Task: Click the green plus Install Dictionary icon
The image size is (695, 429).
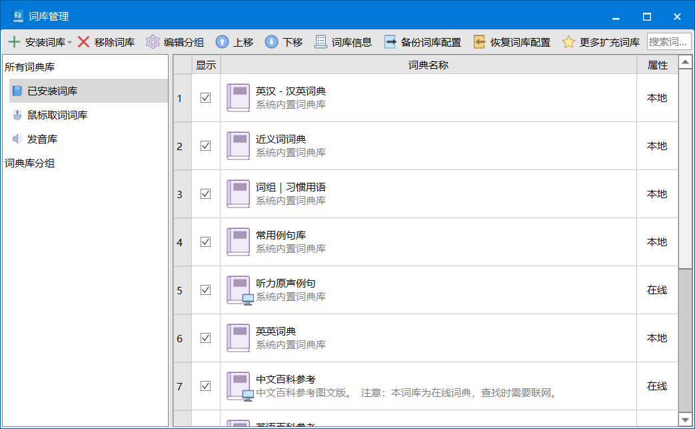Action: [x=14, y=42]
